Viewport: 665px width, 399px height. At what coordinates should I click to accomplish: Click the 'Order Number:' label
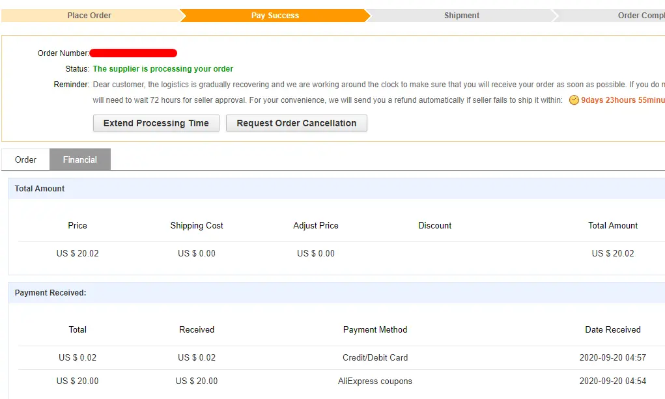point(63,53)
